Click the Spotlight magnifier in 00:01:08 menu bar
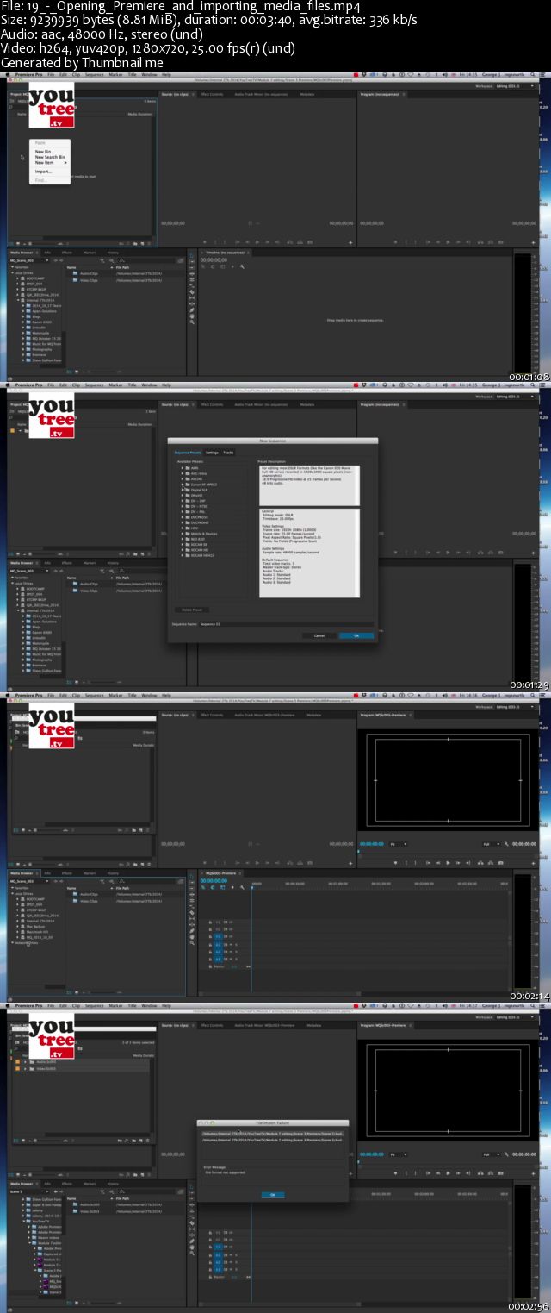 531,75
